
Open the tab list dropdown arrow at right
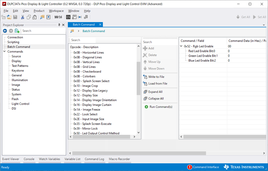point(264,25)
